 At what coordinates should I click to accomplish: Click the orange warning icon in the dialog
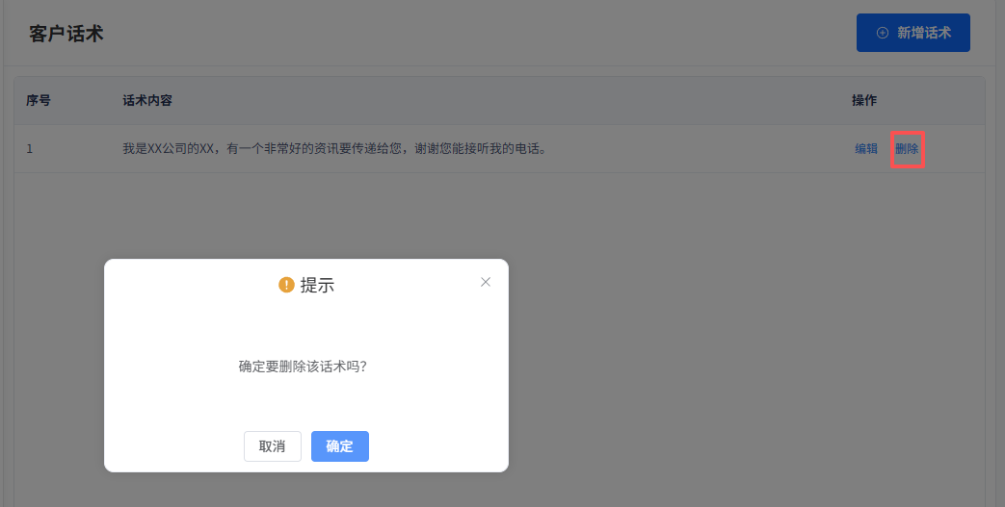pyautogui.click(x=286, y=285)
